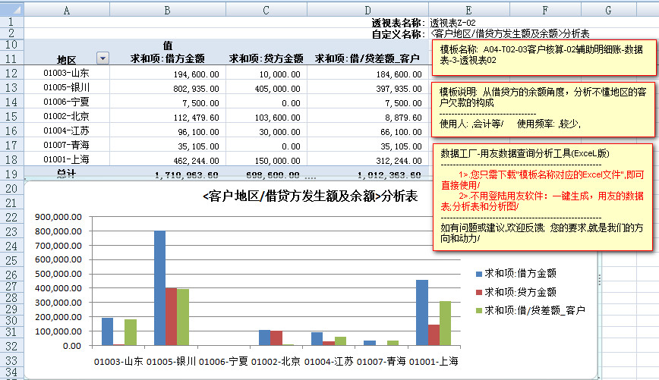Screen dimensions: 659x380
Task: Select column D header
Action: tap(367, 9)
